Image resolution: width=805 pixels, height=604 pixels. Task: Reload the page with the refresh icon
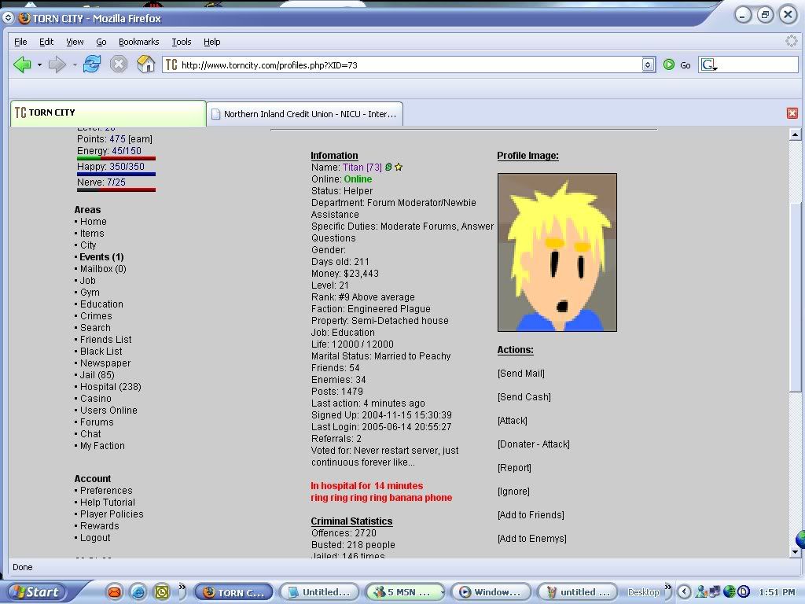[92, 64]
